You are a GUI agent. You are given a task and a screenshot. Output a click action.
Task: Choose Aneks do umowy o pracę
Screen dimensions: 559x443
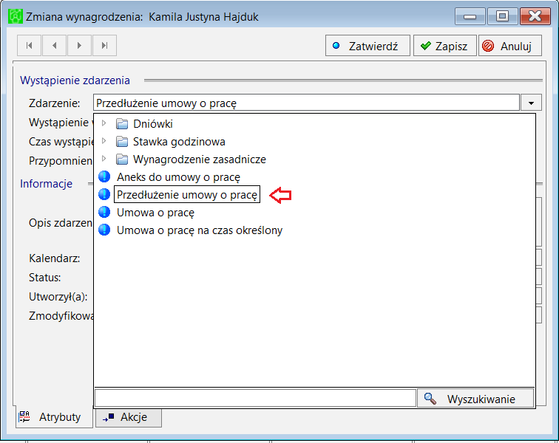178,177
